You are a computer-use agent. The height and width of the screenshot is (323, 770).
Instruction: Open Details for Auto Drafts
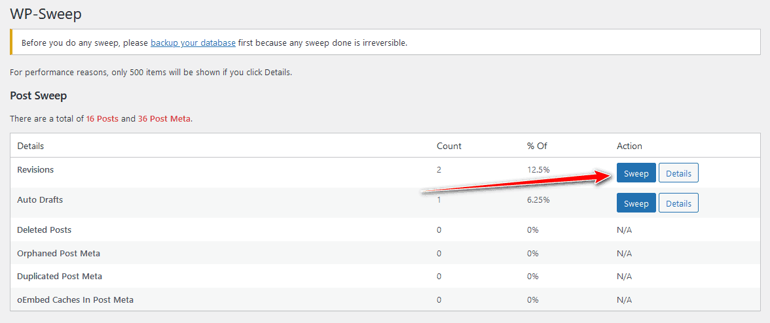(x=678, y=203)
